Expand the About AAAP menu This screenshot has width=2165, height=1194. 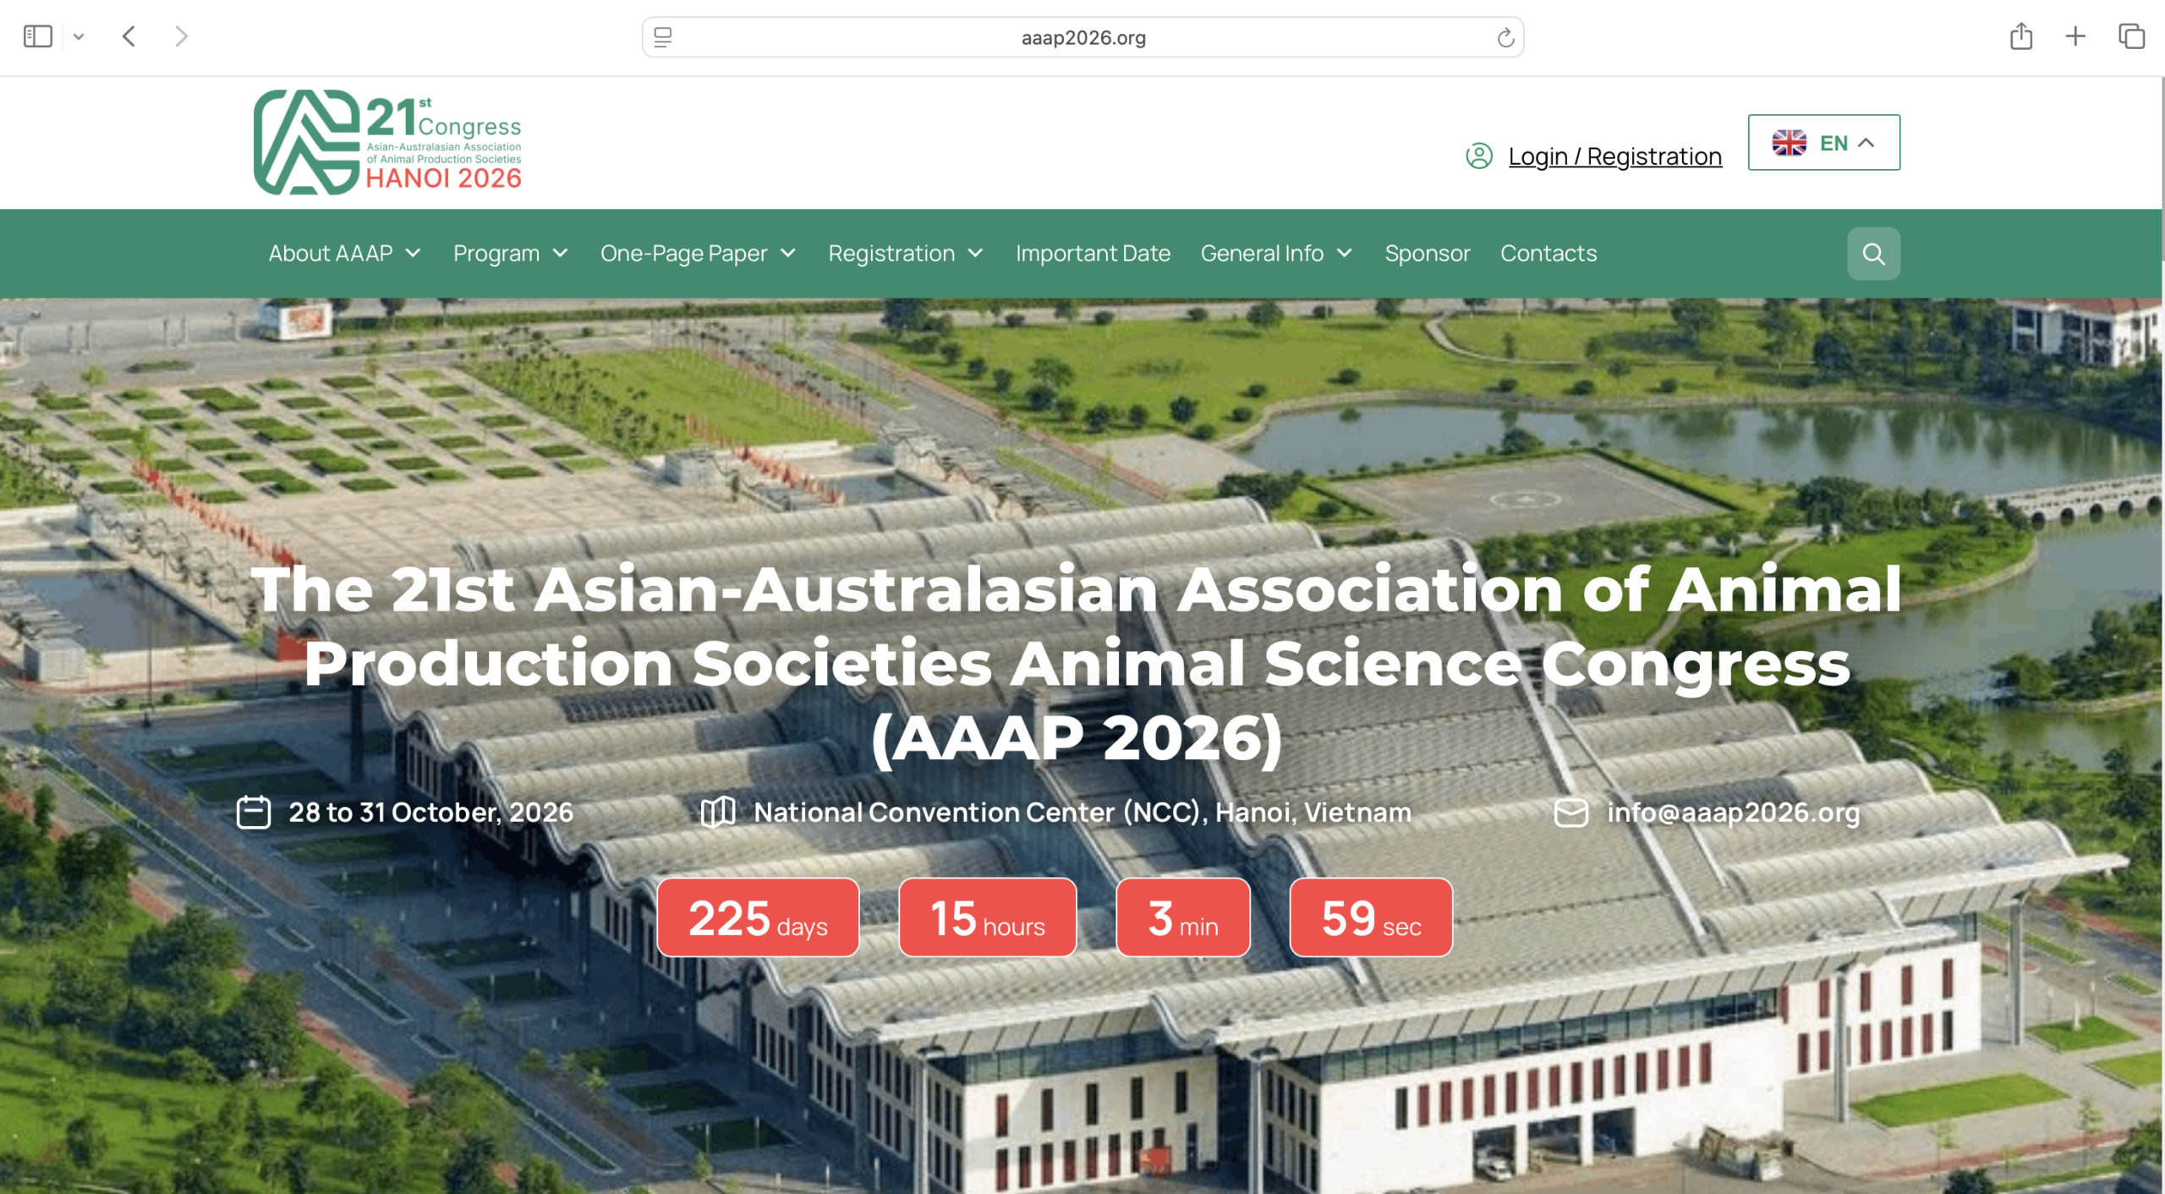(x=344, y=254)
